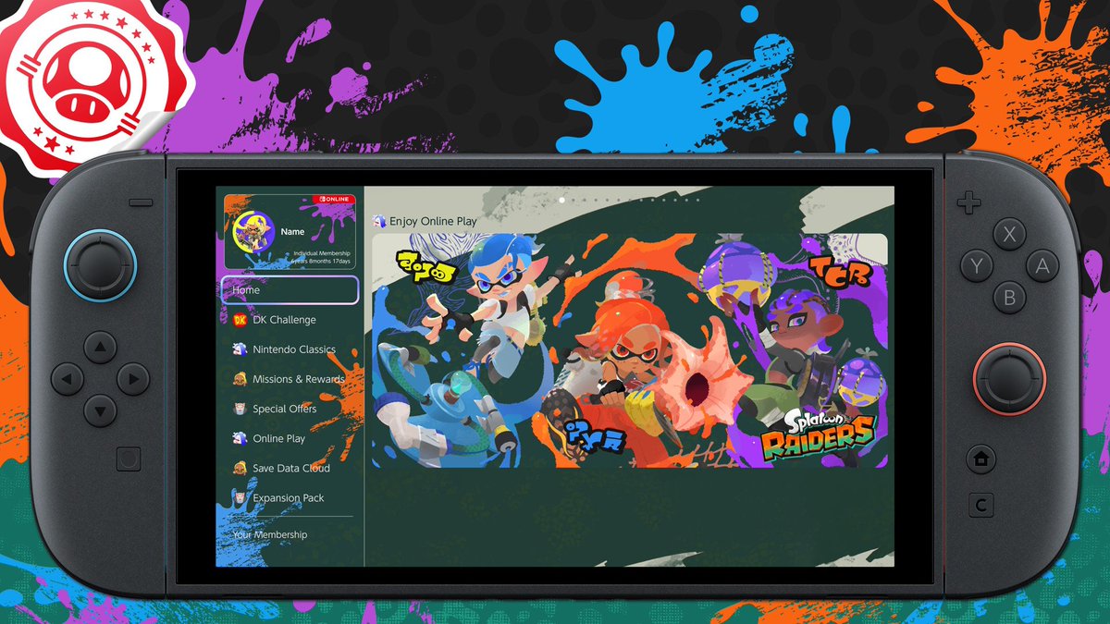The height and width of the screenshot is (624, 1110).
Task: Click the red Online badge on profile card
Action: pos(332,200)
